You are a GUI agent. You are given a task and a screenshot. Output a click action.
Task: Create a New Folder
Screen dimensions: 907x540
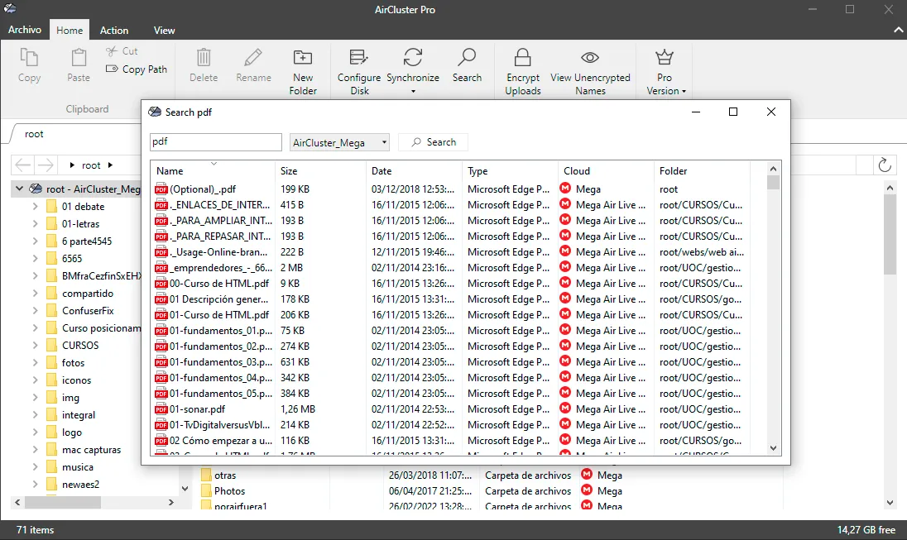point(303,72)
